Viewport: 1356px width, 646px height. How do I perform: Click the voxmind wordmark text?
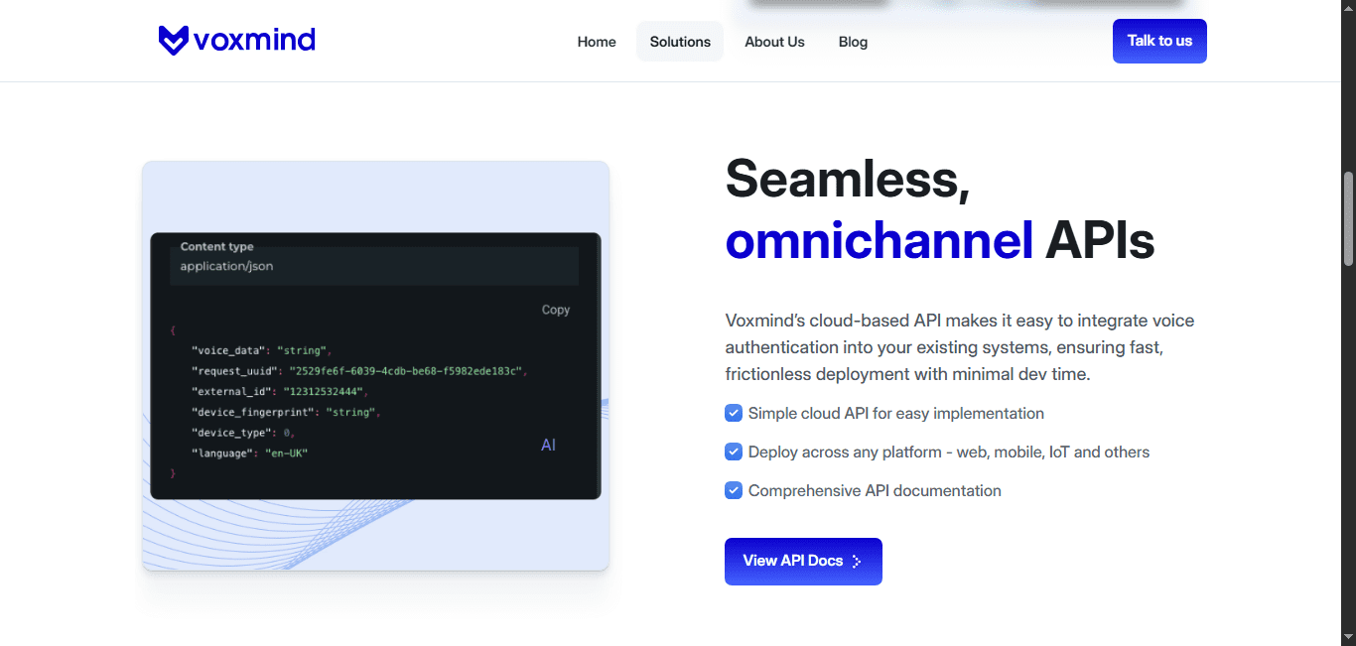pyautogui.click(x=254, y=40)
